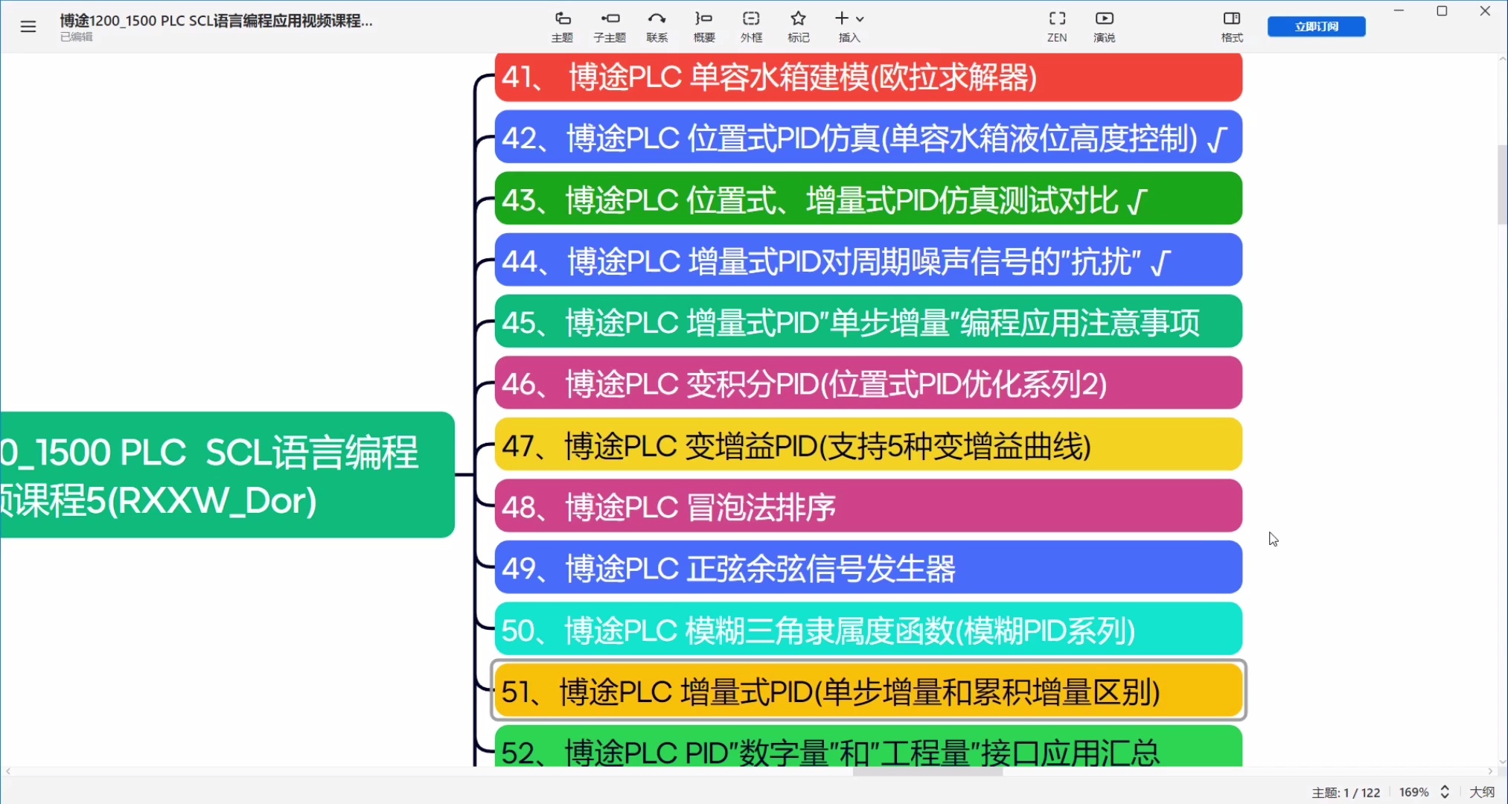Click the 立即订阅 subscribe button

tap(1316, 26)
